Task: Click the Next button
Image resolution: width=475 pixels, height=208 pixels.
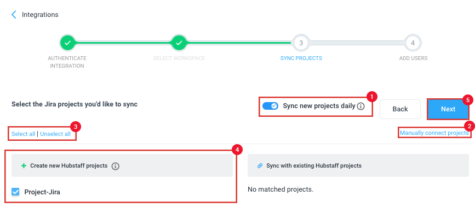Action: pos(448,109)
